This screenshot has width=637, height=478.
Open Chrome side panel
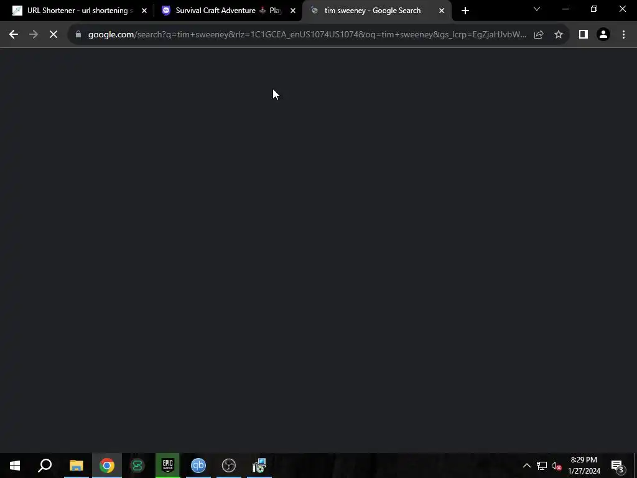(x=584, y=35)
